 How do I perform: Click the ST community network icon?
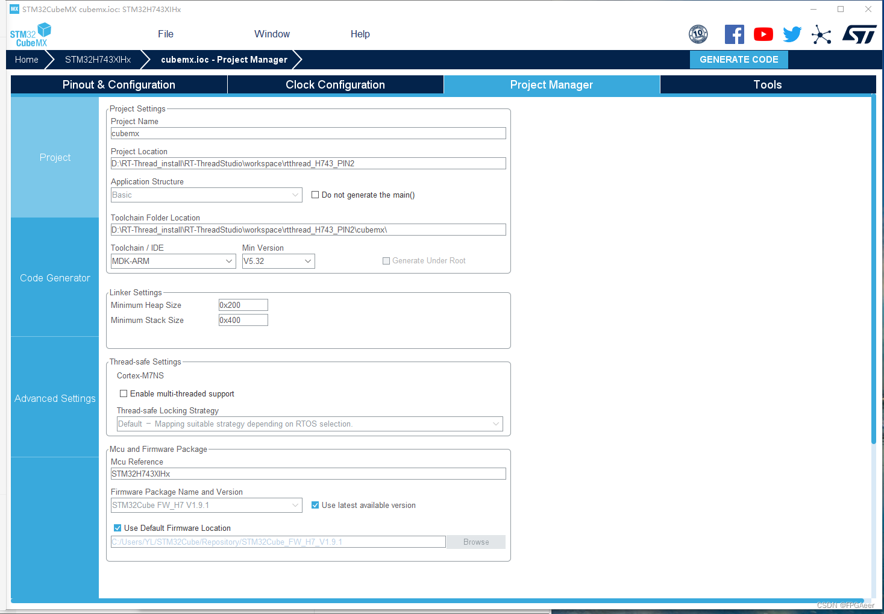(821, 34)
